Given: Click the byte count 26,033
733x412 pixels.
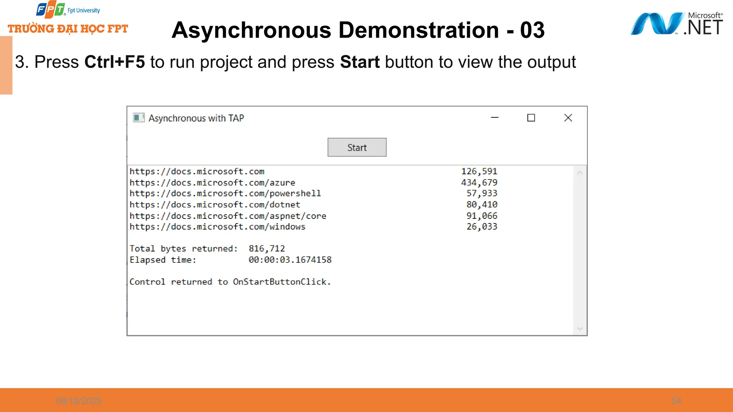Looking at the screenshot, I should tap(482, 227).
